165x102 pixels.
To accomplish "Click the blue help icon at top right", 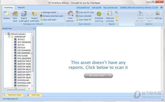I will pyautogui.click(x=161, y=7).
